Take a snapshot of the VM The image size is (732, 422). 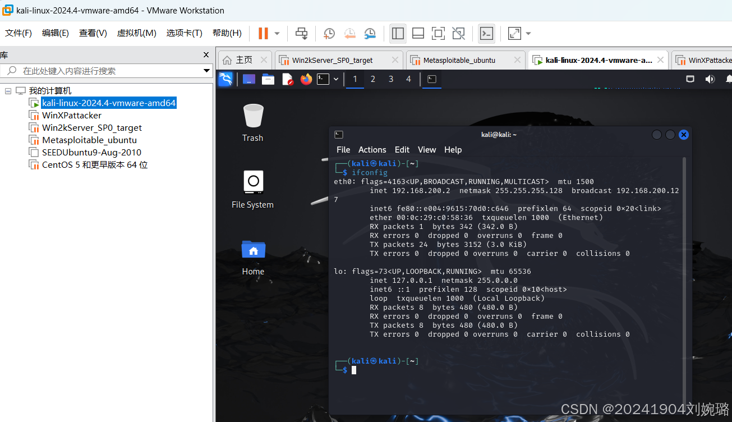329,34
